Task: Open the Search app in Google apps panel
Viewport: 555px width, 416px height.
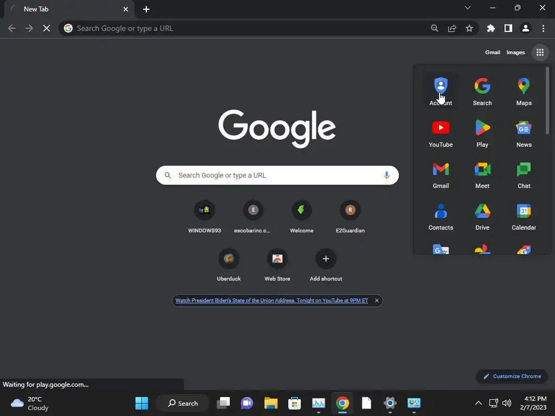Action: pyautogui.click(x=482, y=91)
